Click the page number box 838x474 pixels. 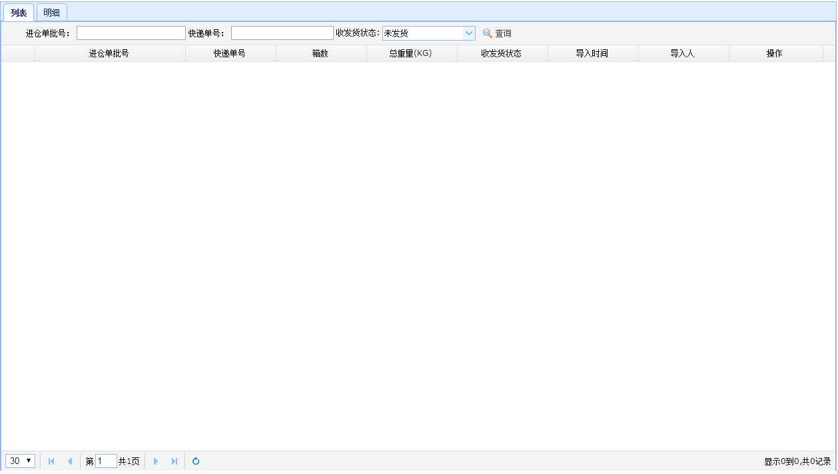pyautogui.click(x=106, y=461)
